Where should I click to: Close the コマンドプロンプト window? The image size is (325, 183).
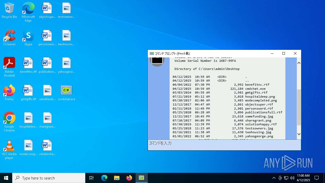295,53
